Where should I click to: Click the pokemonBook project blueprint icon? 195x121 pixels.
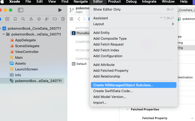click(4, 28)
